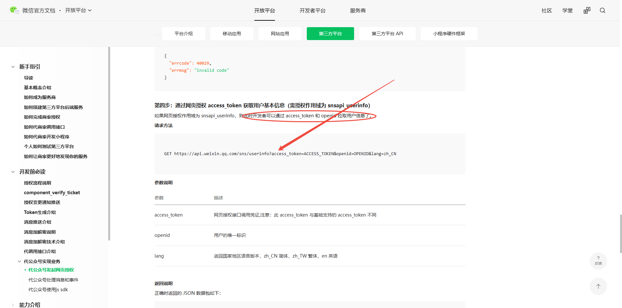622x308 pixels.
Task: Click the 正确时返回的 JSON 数据包如下 text
Action: pyautogui.click(x=188, y=293)
